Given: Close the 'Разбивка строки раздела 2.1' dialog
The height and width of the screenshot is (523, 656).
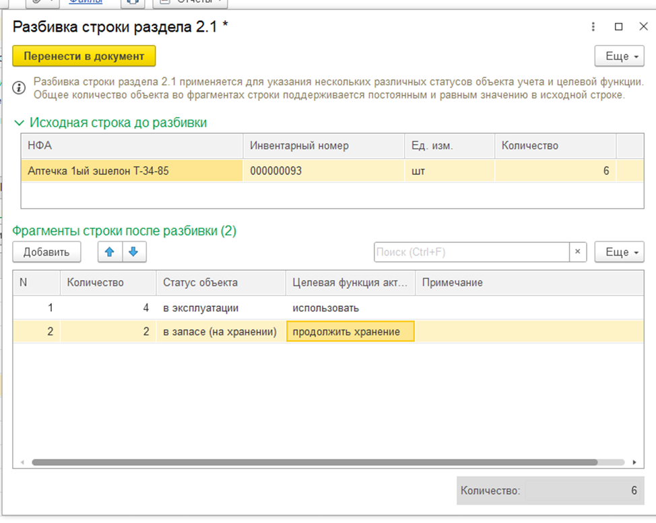Looking at the screenshot, I should 643,27.
